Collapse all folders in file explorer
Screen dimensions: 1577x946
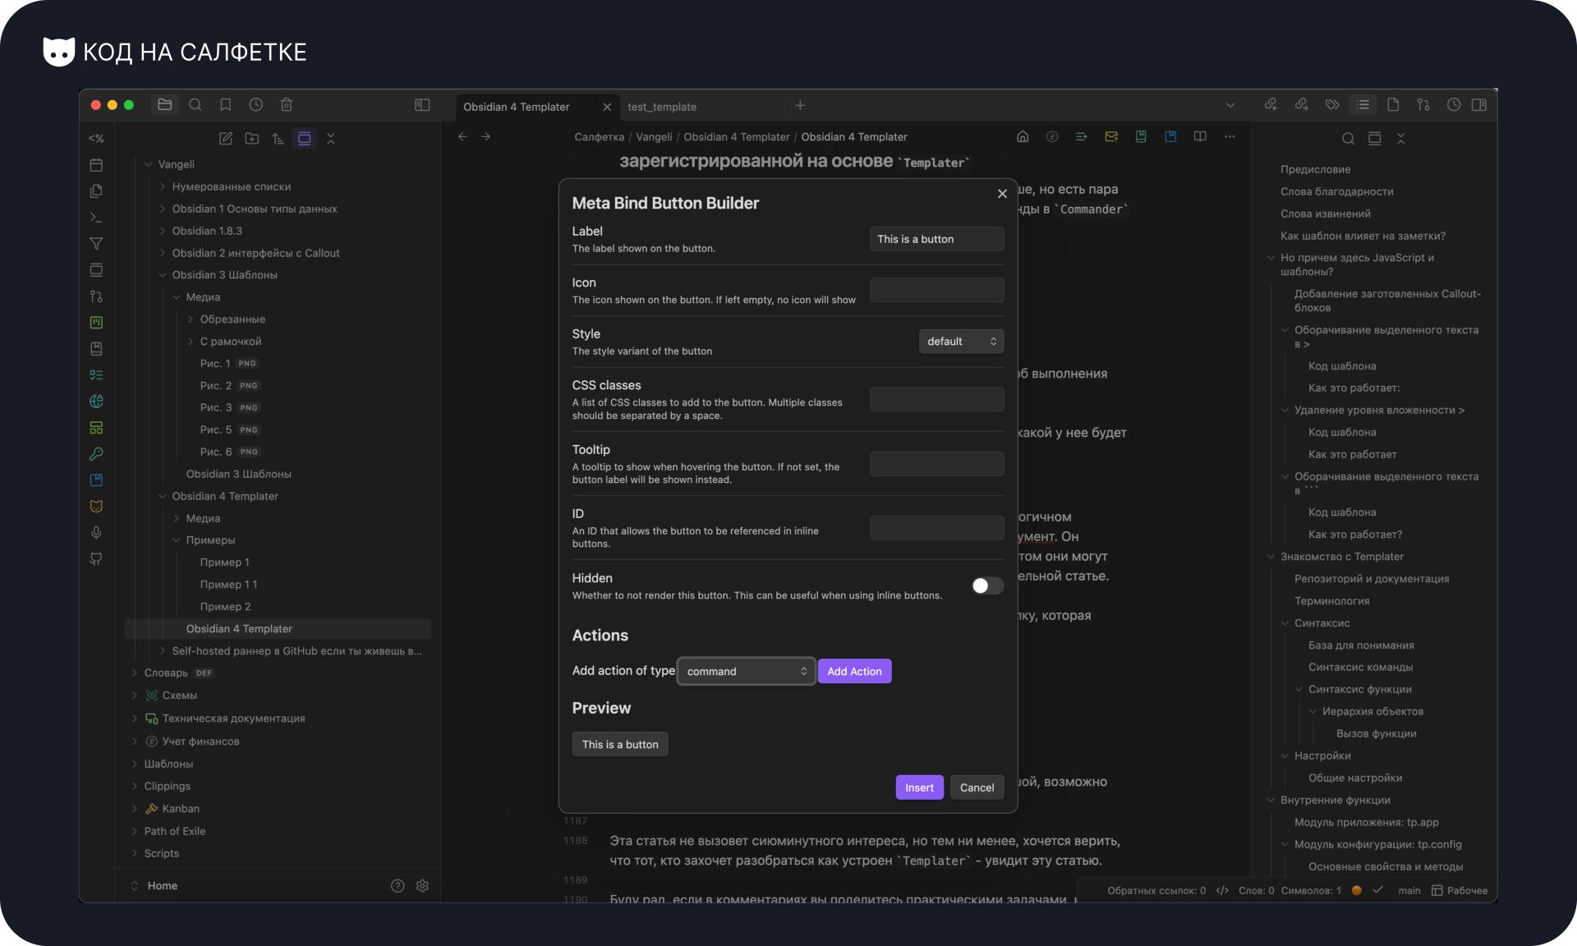(x=331, y=139)
